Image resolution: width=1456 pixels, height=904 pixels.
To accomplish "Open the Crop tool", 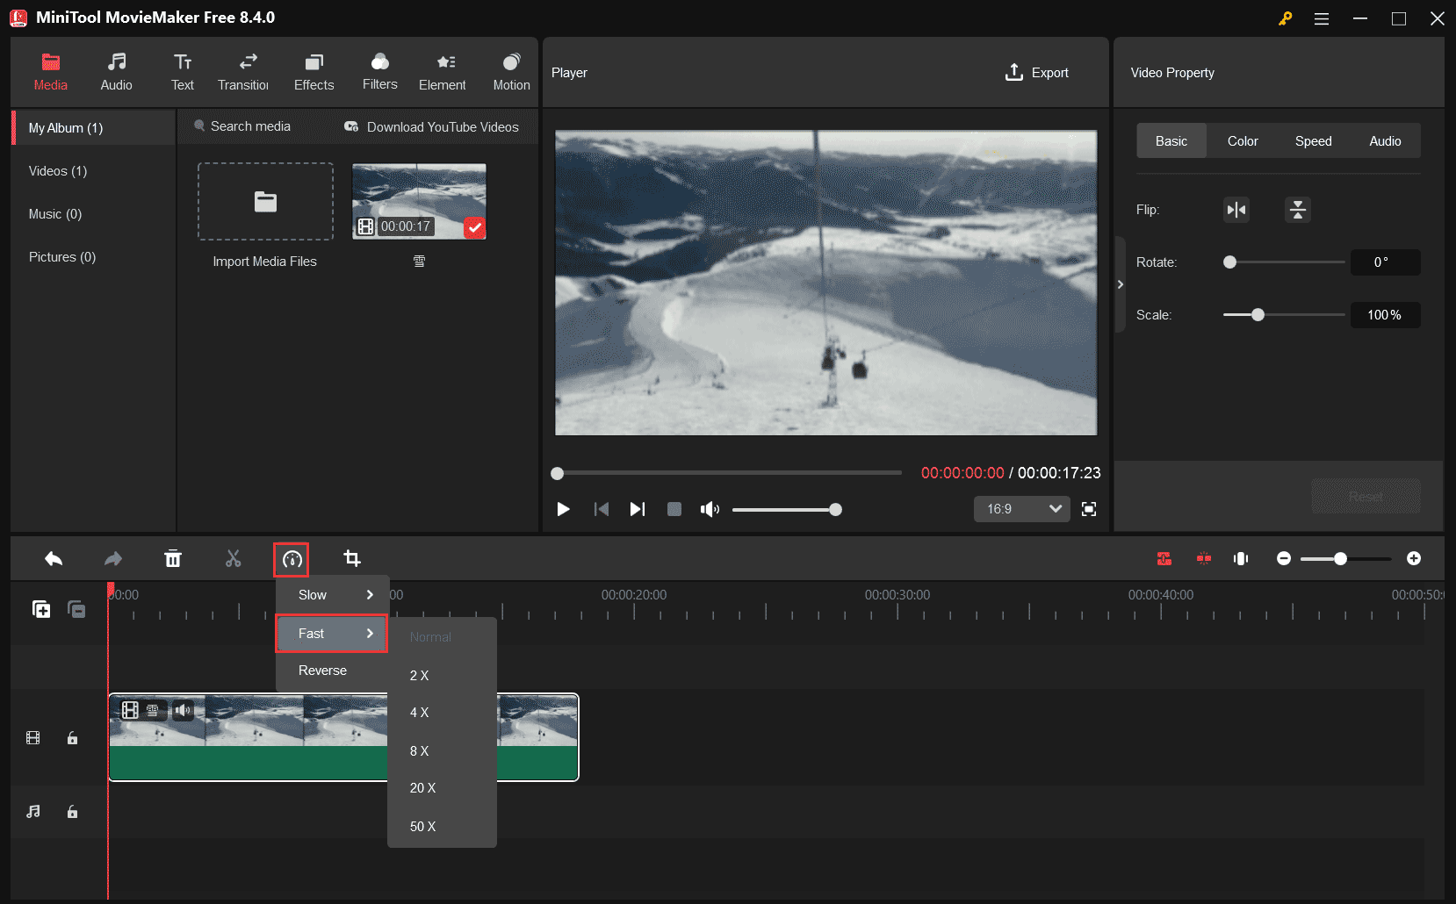I will click(x=351, y=558).
